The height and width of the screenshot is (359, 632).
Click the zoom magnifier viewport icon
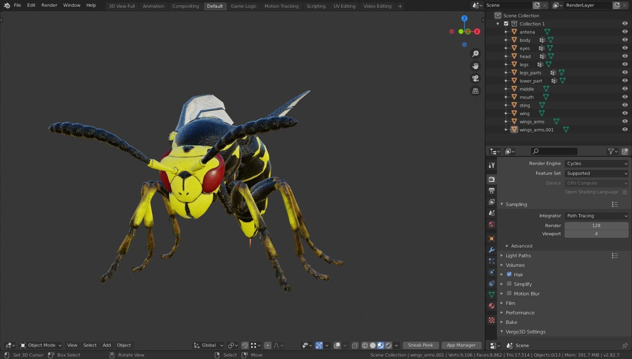[x=475, y=54]
